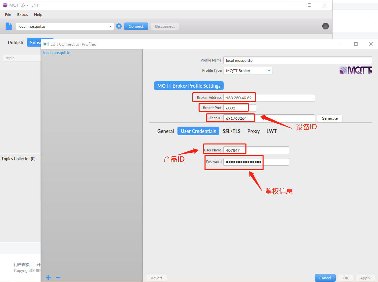
Task: Select the LWT tab
Action: 271,131
